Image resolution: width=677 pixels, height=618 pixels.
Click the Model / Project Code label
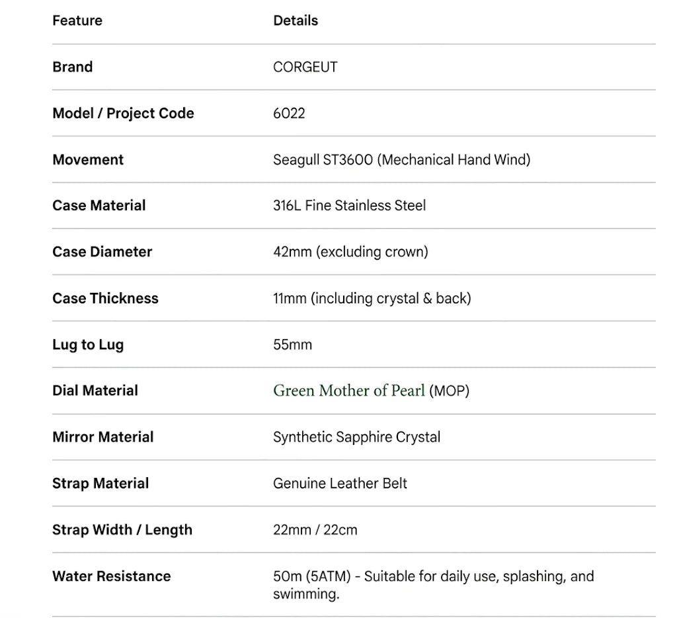(x=123, y=113)
